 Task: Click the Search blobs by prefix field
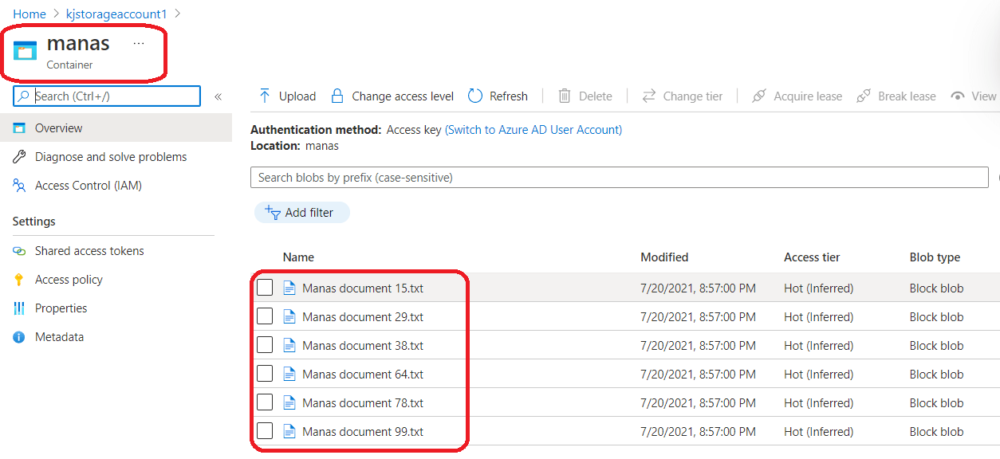click(x=620, y=177)
